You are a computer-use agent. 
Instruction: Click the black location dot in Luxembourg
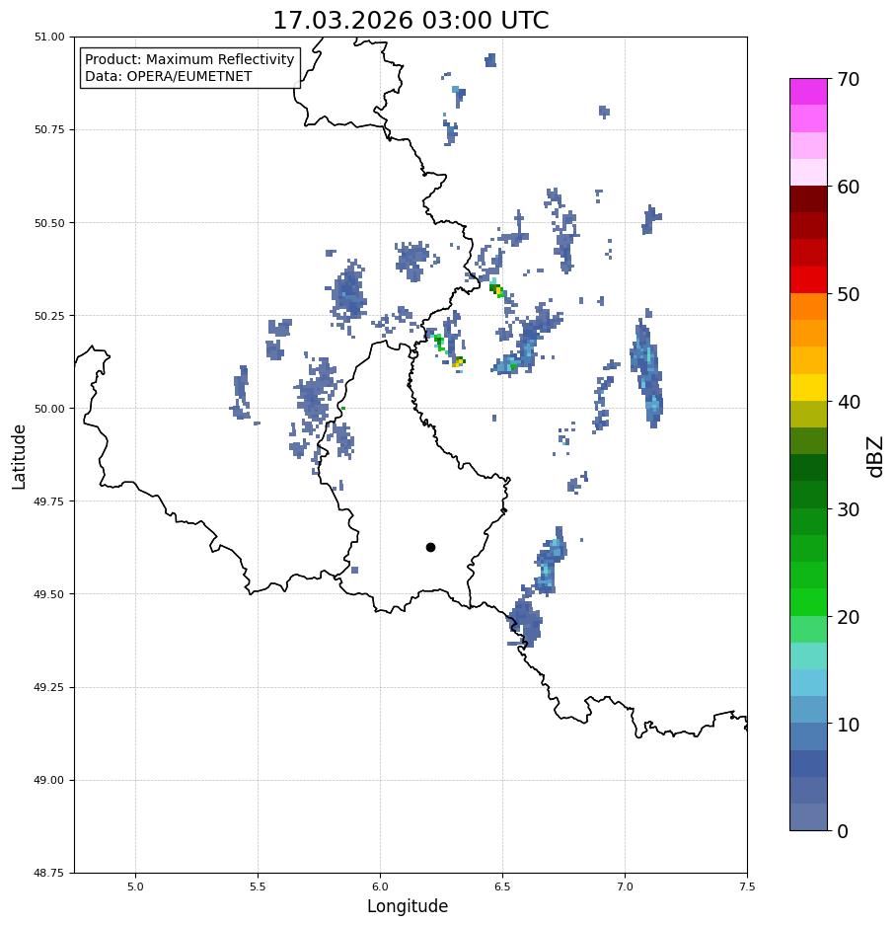430,548
